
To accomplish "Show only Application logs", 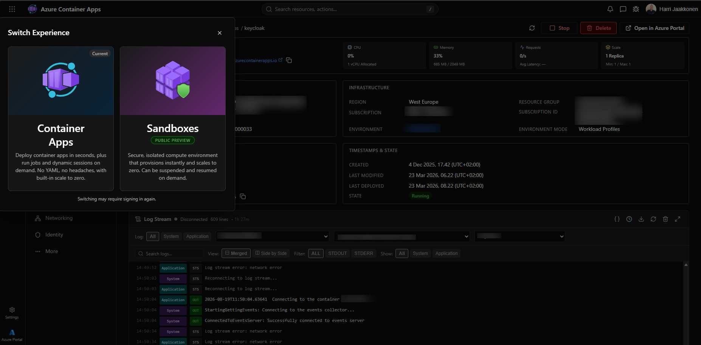I will coord(447,253).
